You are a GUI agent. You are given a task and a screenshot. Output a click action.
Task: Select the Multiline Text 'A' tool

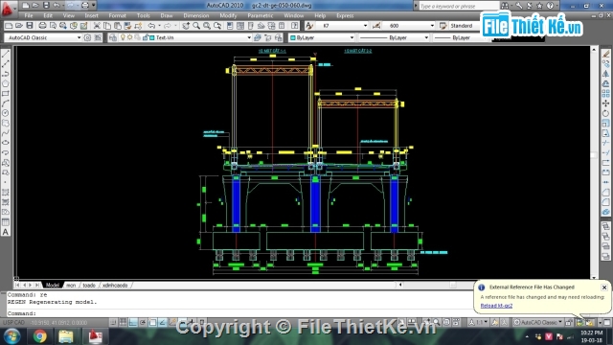pyautogui.click(x=6, y=232)
